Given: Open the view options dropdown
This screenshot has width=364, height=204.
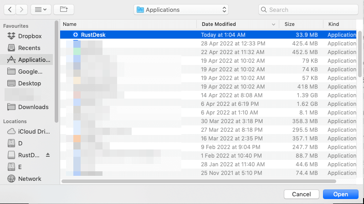Looking at the screenshot, I should (x=41, y=9).
